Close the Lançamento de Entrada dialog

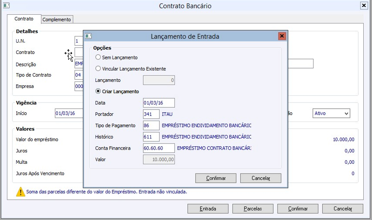pyautogui.click(x=282, y=36)
